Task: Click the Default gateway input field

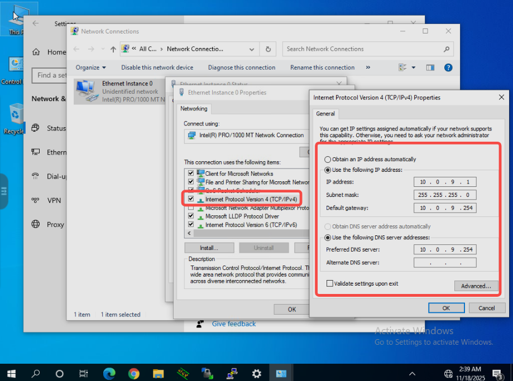Action: click(x=445, y=208)
